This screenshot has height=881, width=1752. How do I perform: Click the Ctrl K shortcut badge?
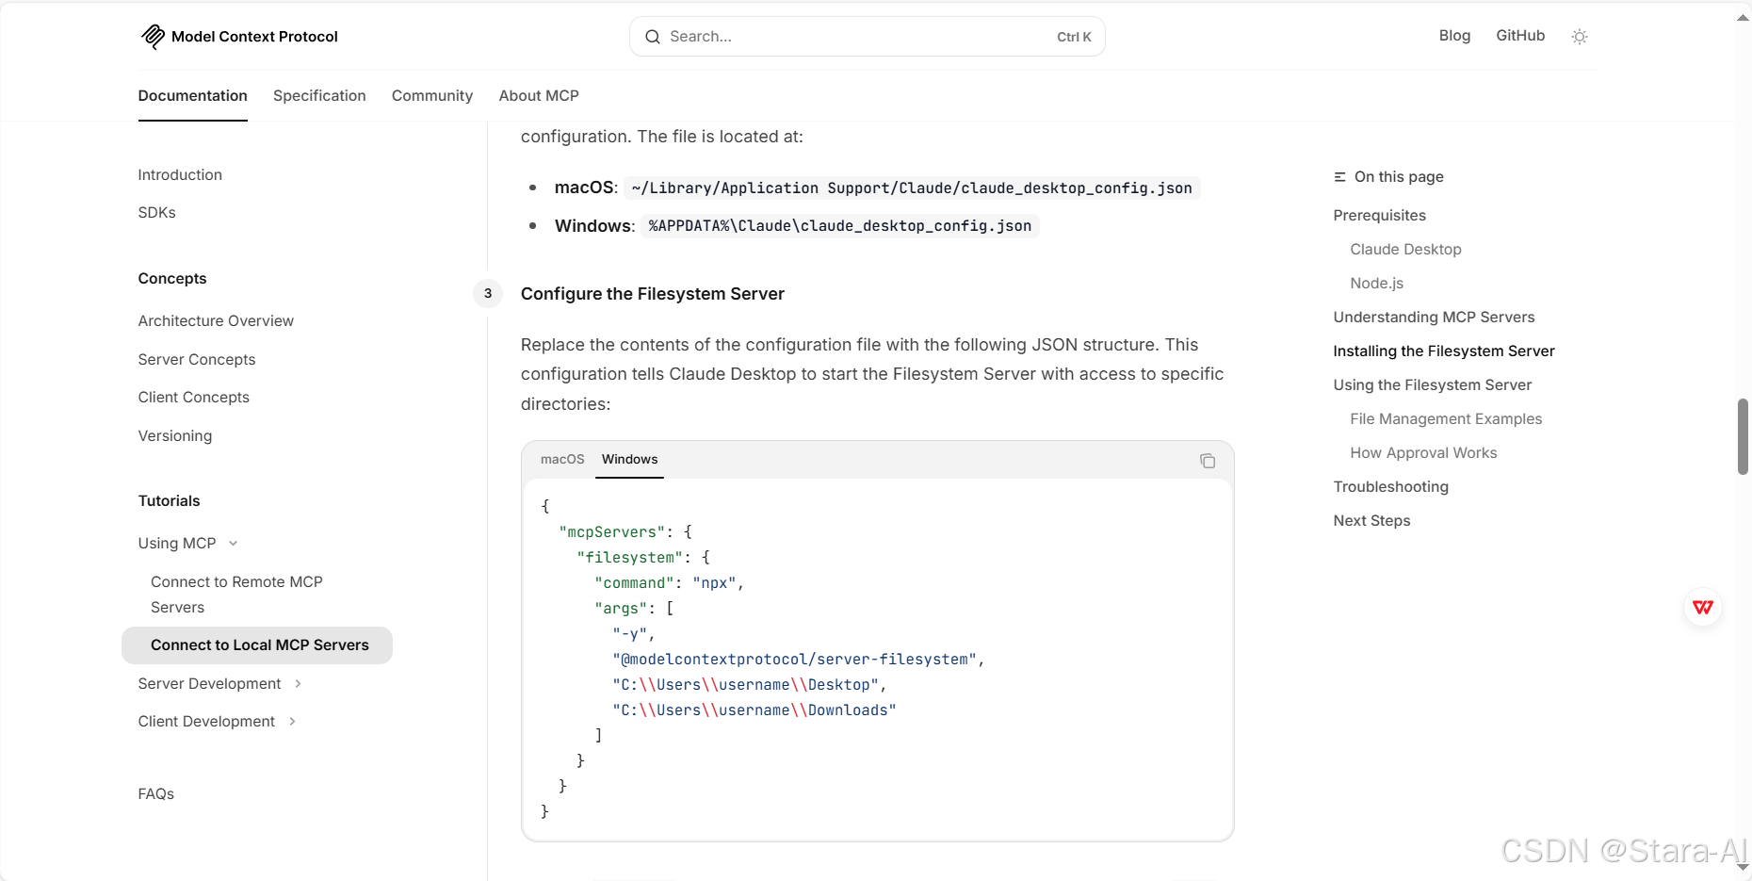click(x=1074, y=38)
